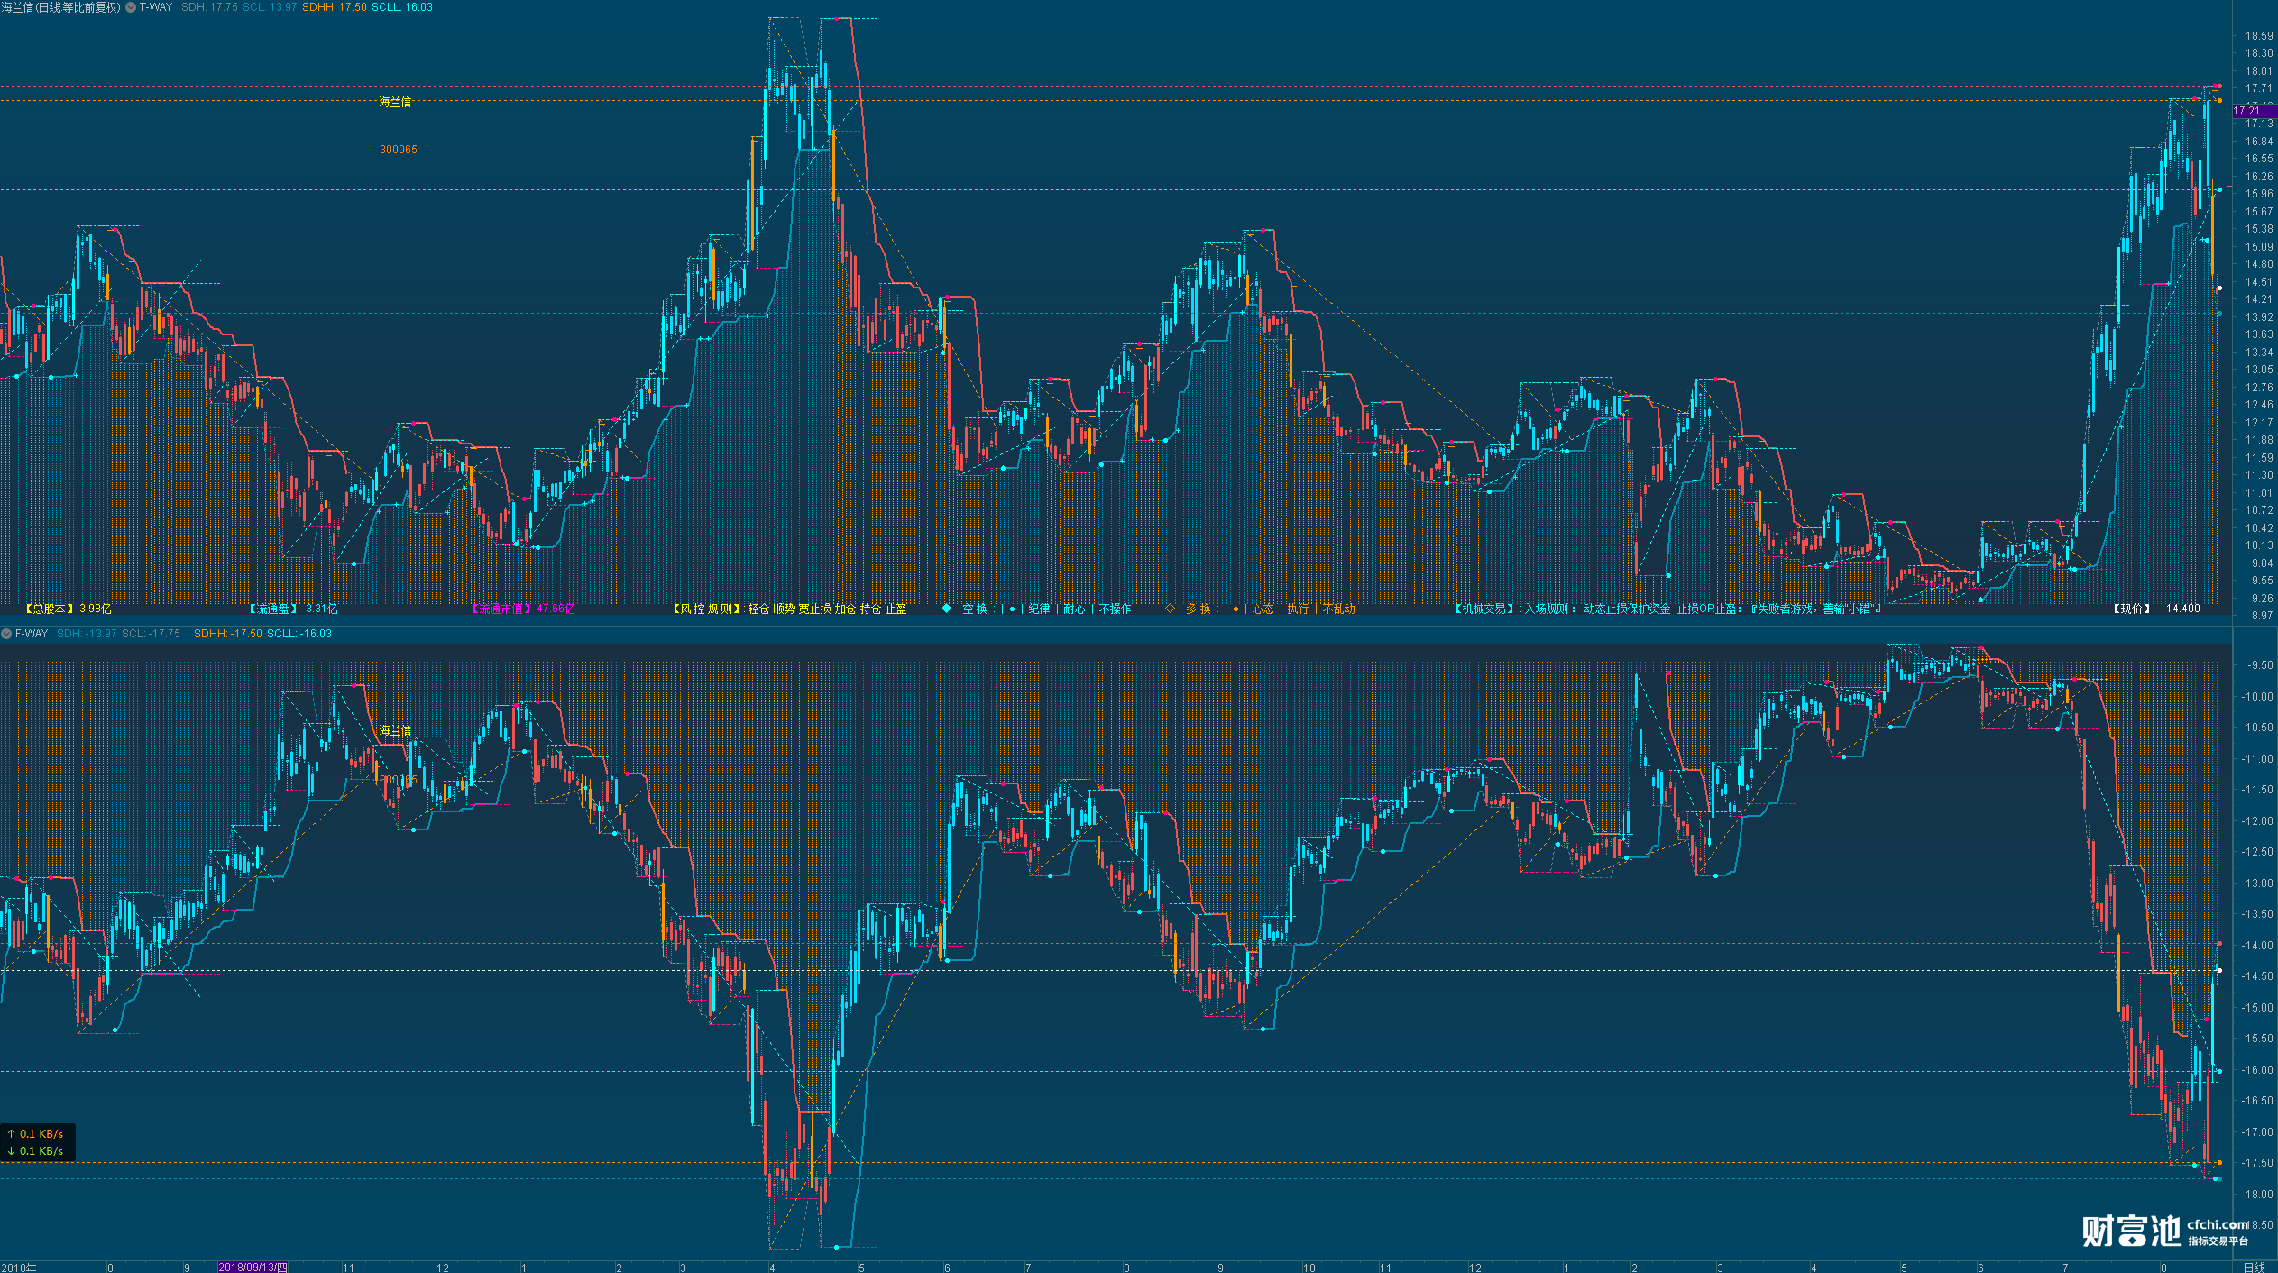Open the F-WAY indicator dropdown arrow
The image size is (2278, 1273).
(6, 634)
